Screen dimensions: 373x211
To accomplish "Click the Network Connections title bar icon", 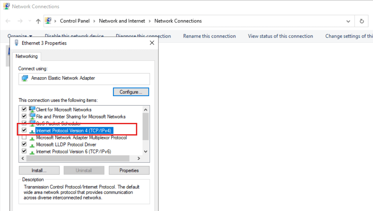I will tap(7, 6).
